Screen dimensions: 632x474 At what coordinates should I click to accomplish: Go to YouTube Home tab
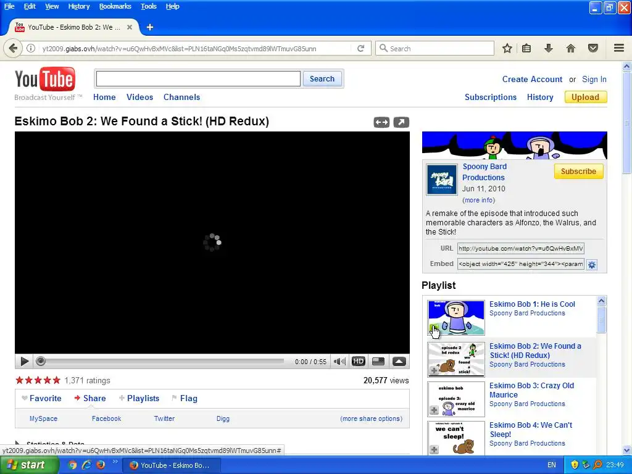104,97
